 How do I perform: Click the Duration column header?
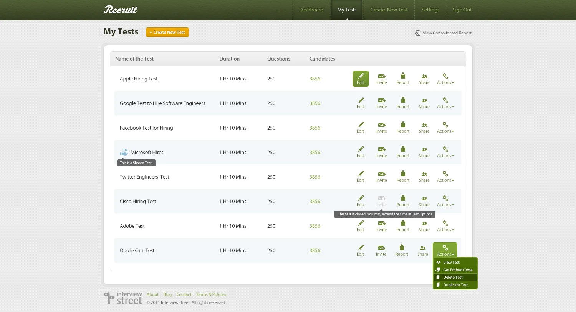[x=230, y=59]
